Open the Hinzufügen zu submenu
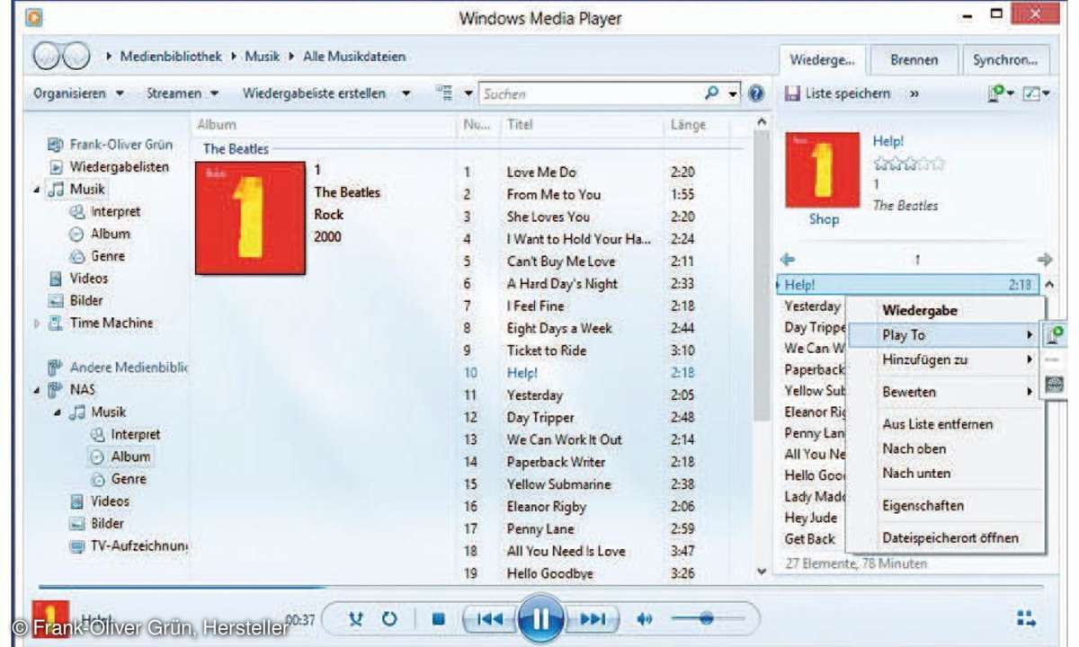The height and width of the screenshot is (647, 1079). (944, 359)
